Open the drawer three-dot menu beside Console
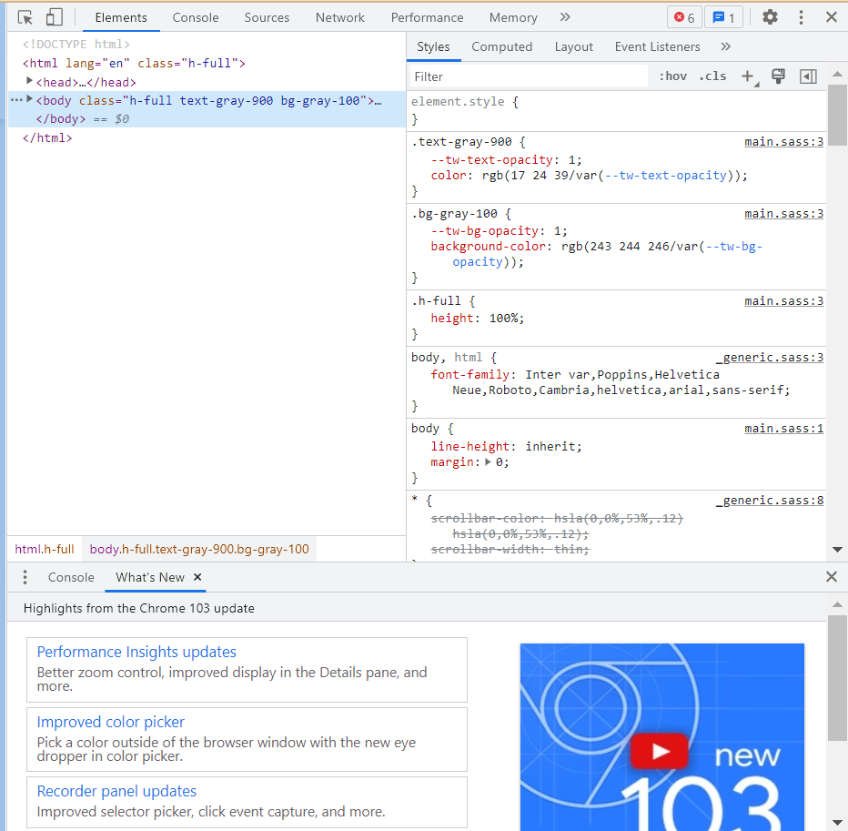Viewport: 848px width, 831px height. click(25, 577)
